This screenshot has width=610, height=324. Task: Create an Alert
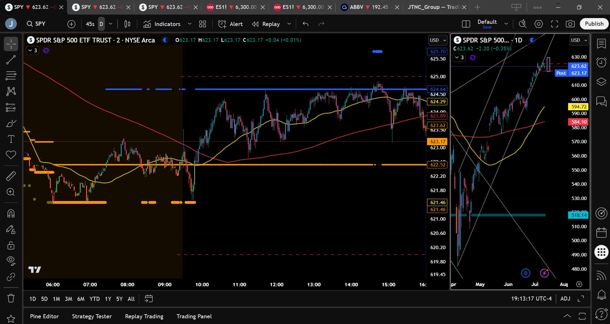tap(230, 24)
